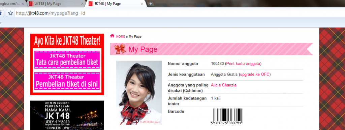Click the My Page breadcrumb text
The image size is (345, 130).
coord(135,37)
